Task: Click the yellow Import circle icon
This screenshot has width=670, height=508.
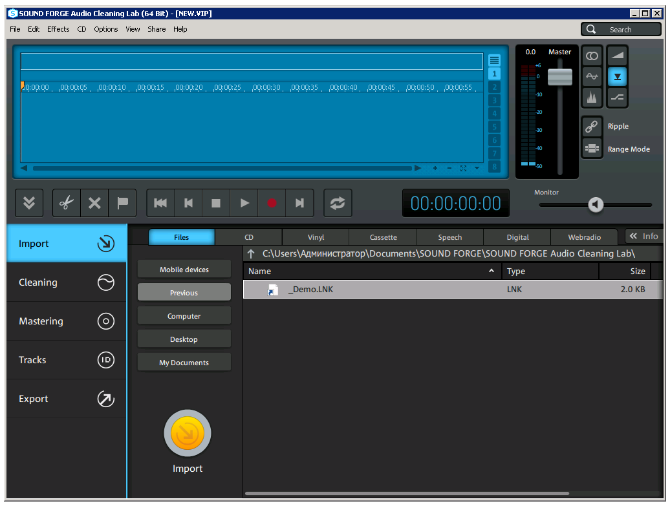Action: point(188,433)
